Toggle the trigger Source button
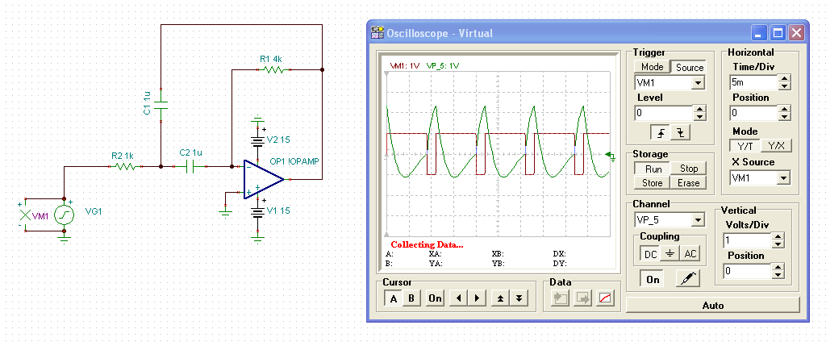The width and height of the screenshot is (826, 346). [x=690, y=67]
